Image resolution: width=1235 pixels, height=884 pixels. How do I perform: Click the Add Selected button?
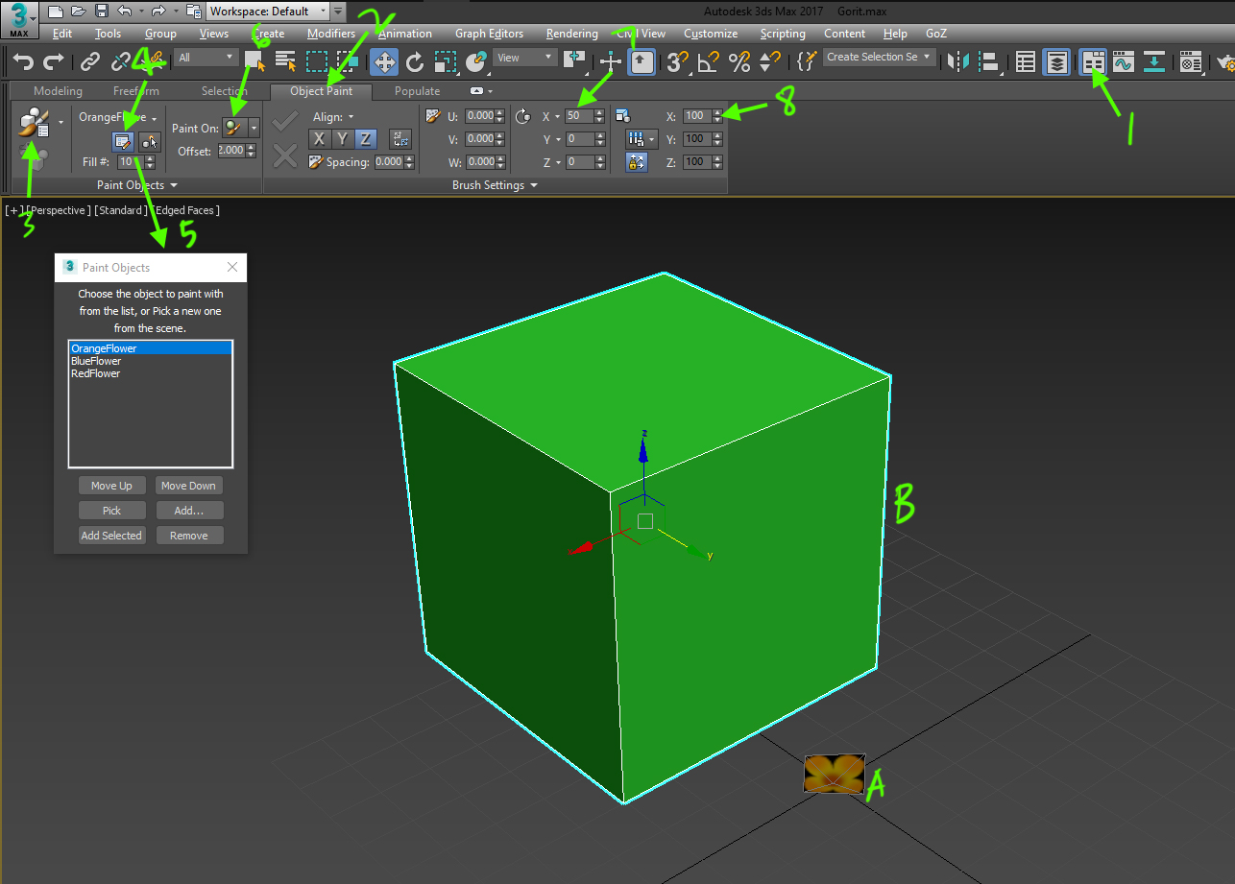[x=111, y=535]
